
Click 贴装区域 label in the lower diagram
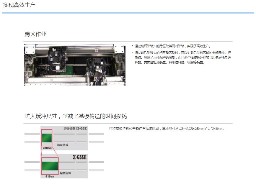pyautogui.click(x=65, y=173)
